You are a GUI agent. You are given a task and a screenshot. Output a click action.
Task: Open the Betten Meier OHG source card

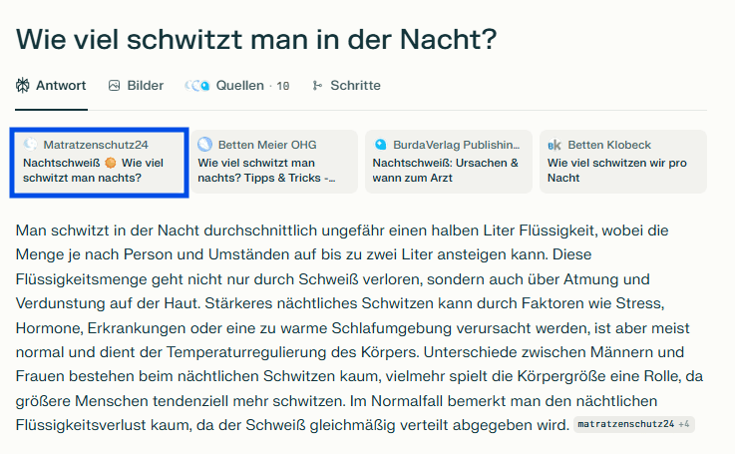(x=274, y=162)
